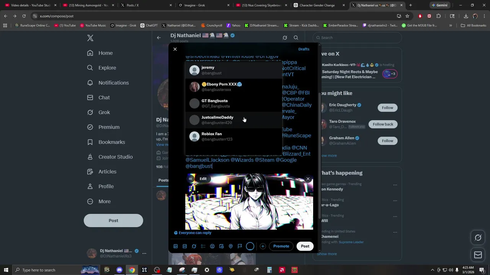Open Explore in X sidebar

[101, 68]
